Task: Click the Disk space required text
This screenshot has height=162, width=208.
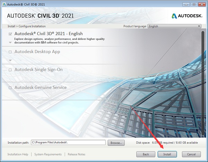Action: 167,143
